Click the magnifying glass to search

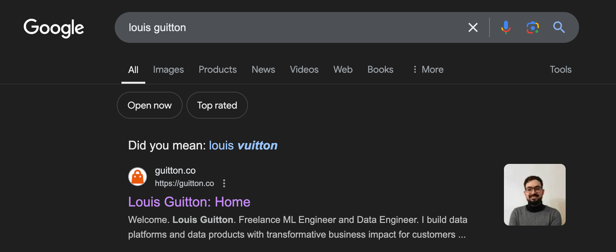(x=559, y=27)
